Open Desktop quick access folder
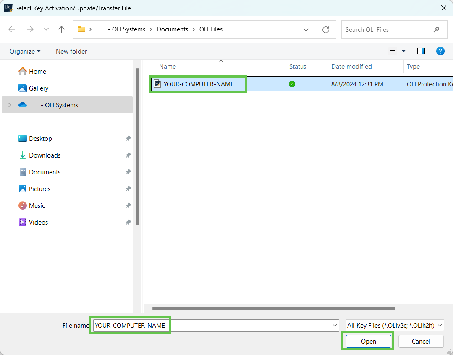453x355 pixels. [x=35, y=138]
